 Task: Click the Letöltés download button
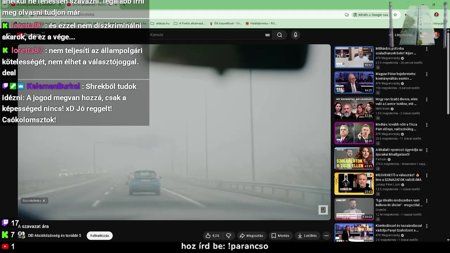(x=307, y=236)
